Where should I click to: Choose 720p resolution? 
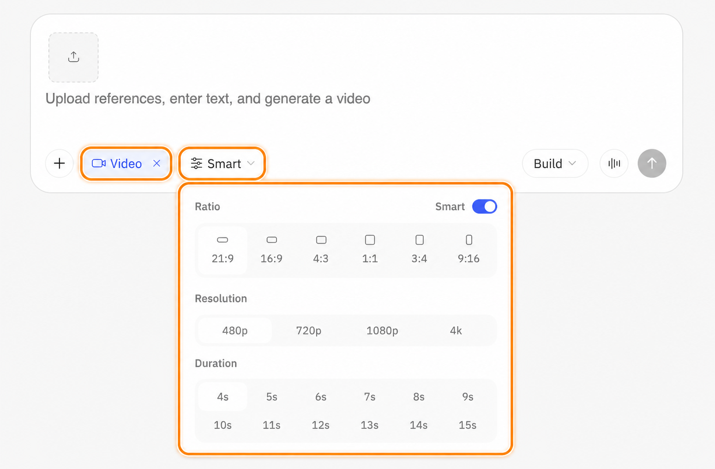click(x=309, y=330)
